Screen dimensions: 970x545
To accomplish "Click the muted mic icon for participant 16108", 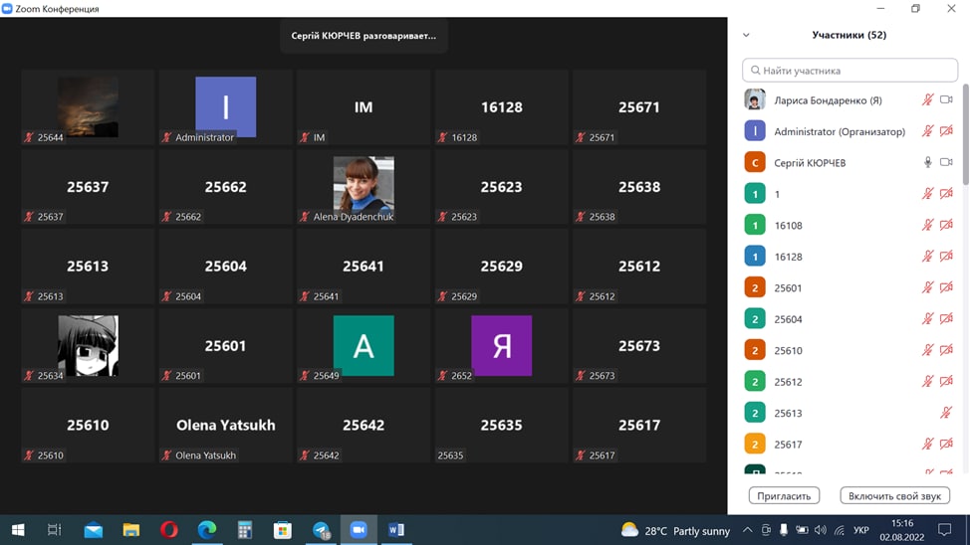I will (927, 226).
